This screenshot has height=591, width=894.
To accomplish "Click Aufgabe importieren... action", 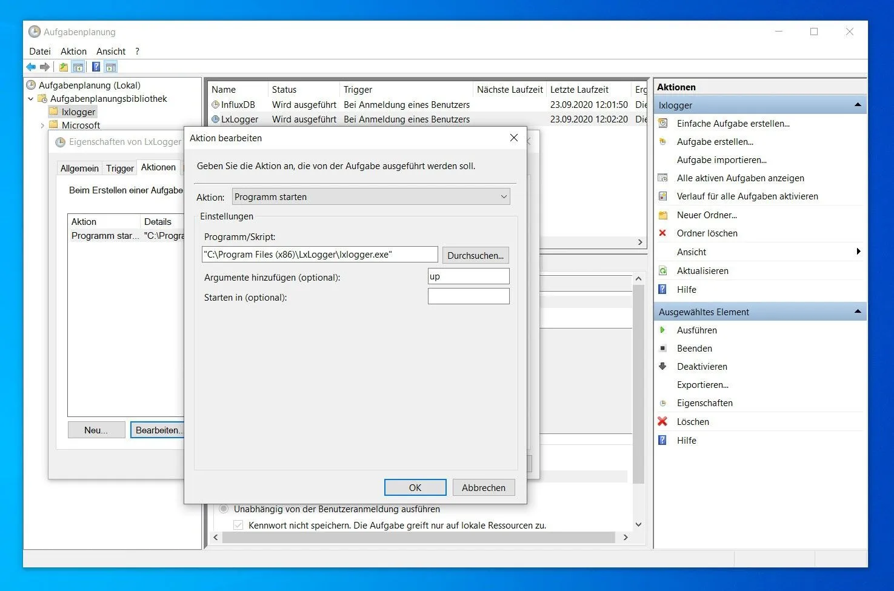I will pos(721,159).
